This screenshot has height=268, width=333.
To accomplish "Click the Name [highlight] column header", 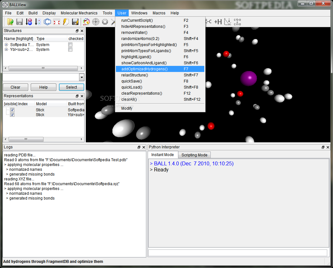I will coord(19,39).
